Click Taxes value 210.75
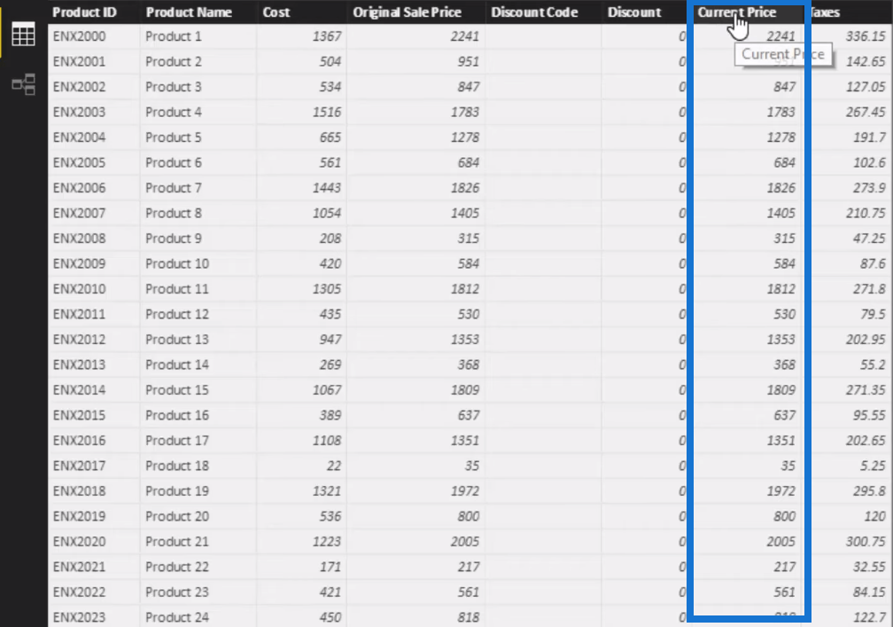 (866, 213)
